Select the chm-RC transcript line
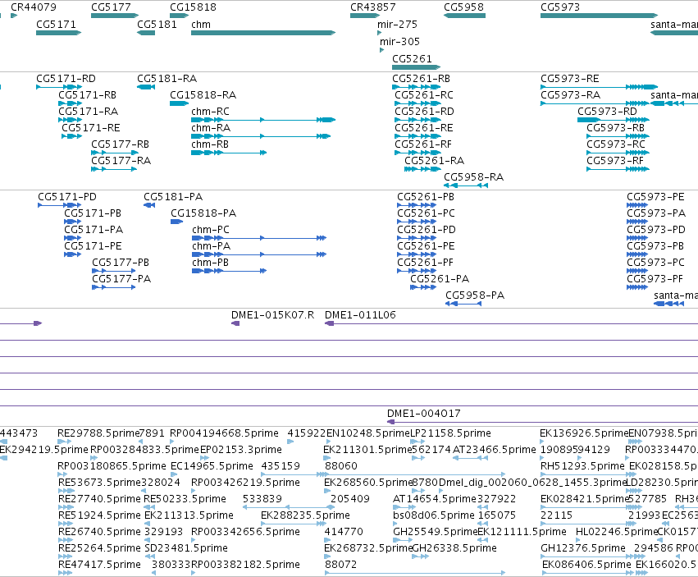698x577 pixels. pyautogui.click(x=263, y=120)
